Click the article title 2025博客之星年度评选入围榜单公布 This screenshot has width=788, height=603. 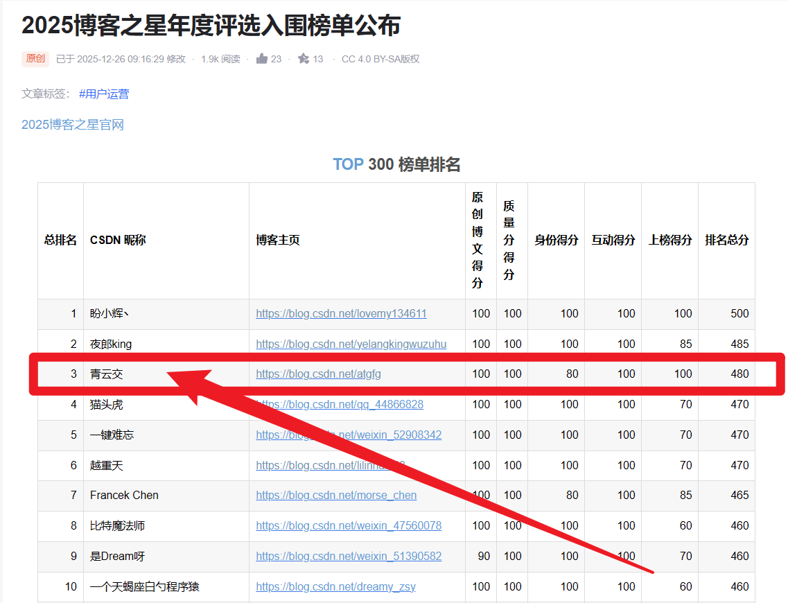point(211,26)
